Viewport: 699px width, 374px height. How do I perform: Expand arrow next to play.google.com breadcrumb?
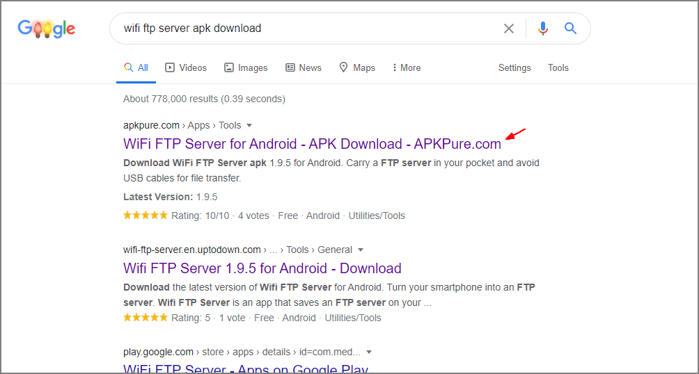pos(369,352)
